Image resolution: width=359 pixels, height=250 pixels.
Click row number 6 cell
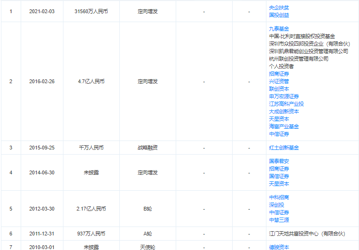click(11, 234)
